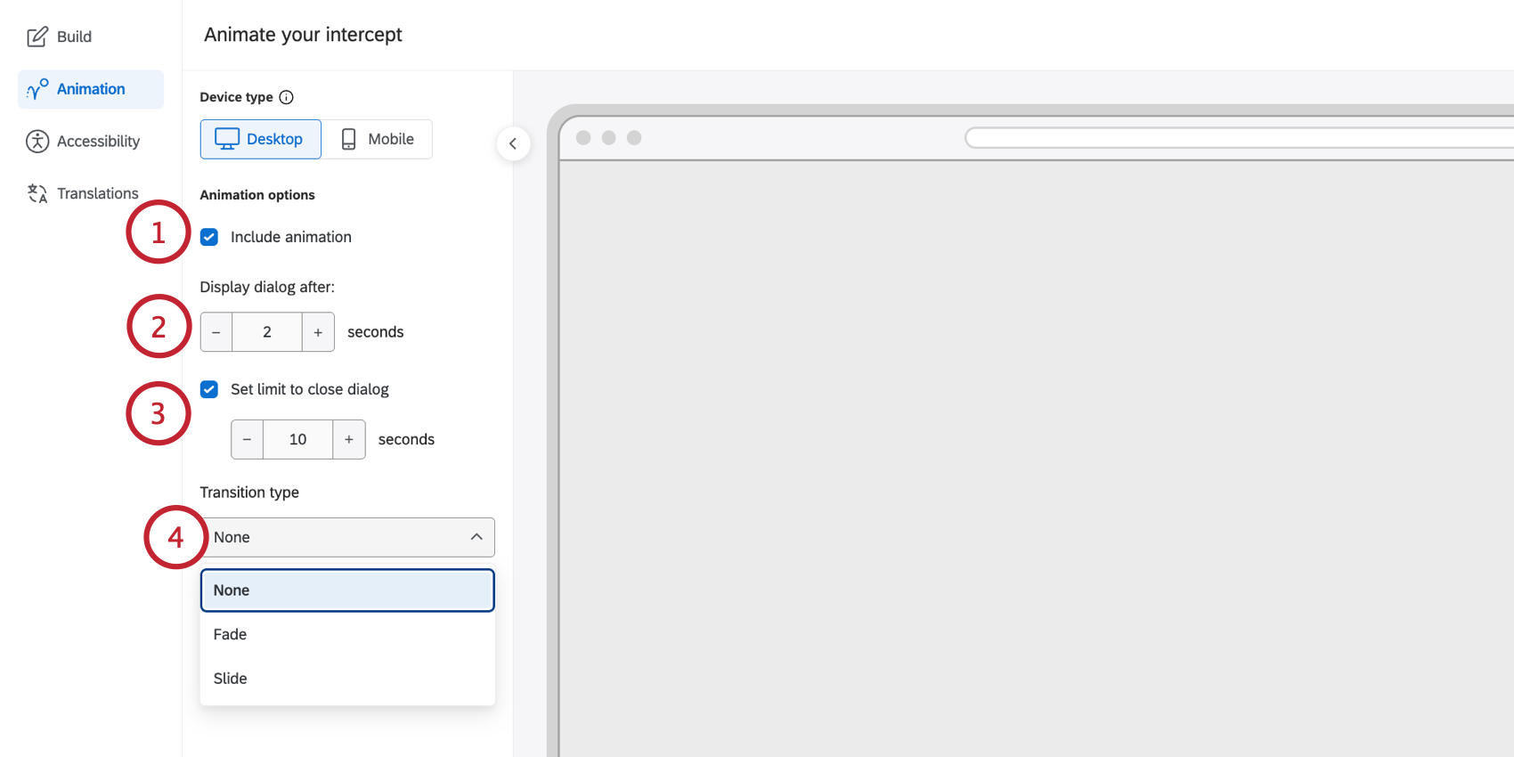Switch device type to Desktop
Image resolution: width=1514 pixels, height=757 pixels.
point(261,139)
